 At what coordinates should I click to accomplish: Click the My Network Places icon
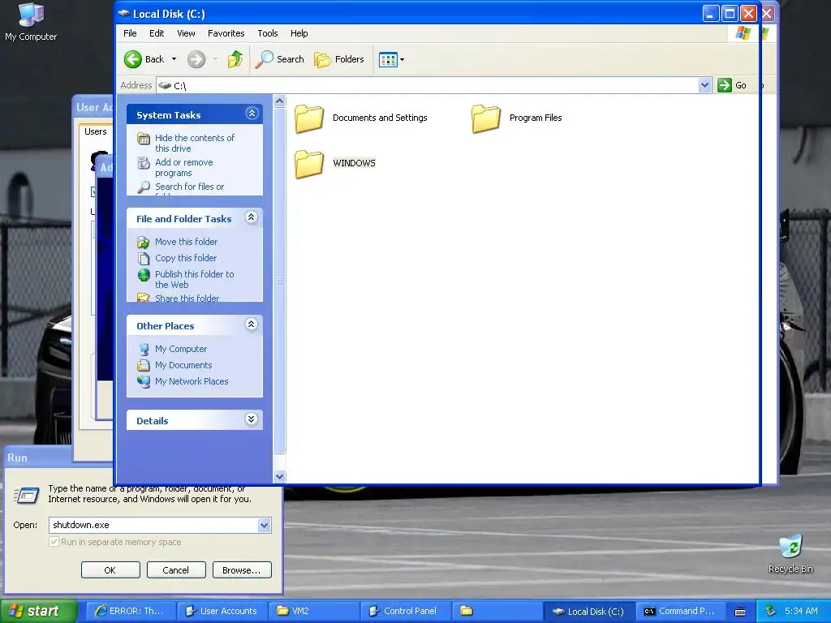[x=144, y=381]
